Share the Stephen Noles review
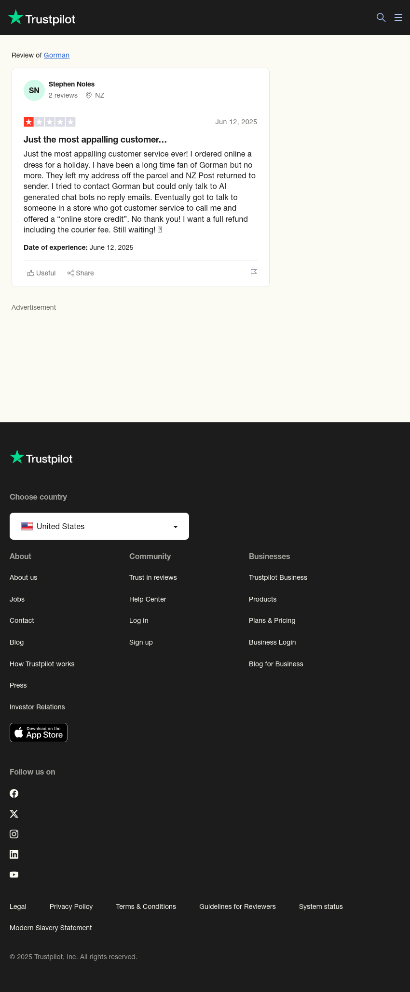This screenshot has height=992, width=410. pyautogui.click(x=81, y=273)
